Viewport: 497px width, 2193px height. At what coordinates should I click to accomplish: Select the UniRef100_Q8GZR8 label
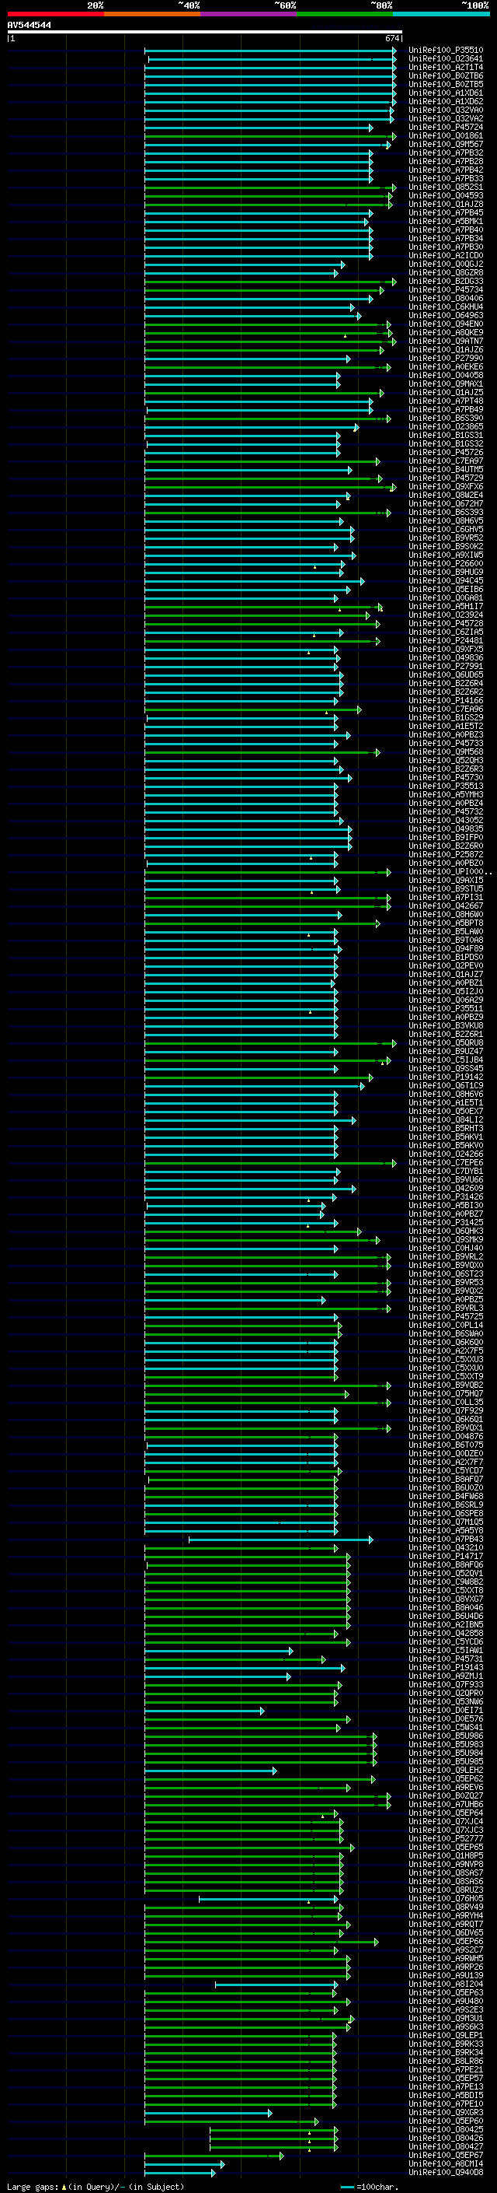click(446, 272)
